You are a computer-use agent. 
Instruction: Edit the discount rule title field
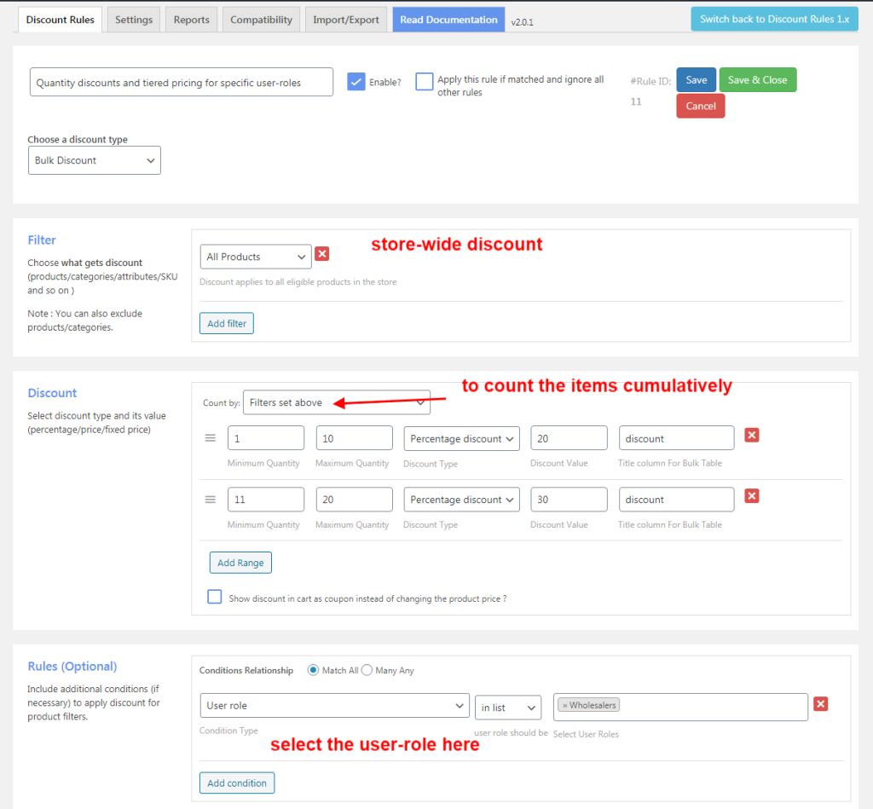click(181, 82)
